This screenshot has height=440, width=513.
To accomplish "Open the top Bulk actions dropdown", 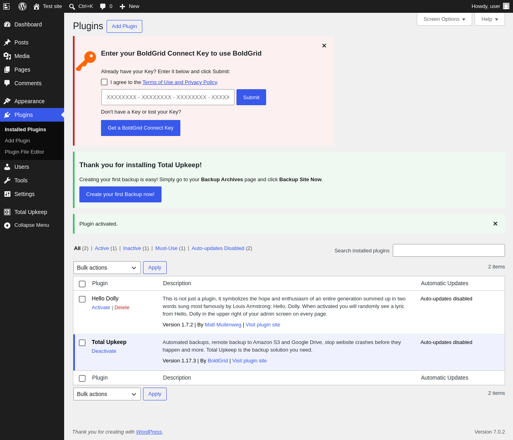I will tap(107, 268).
